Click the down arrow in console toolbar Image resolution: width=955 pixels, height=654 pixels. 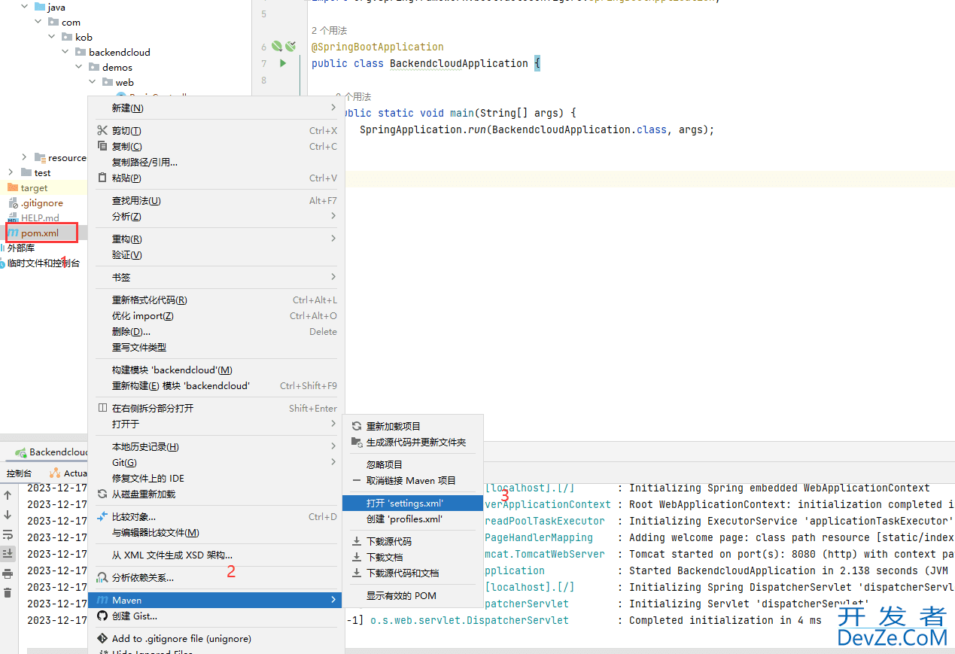pyautogui.click(x=8, y=515)
